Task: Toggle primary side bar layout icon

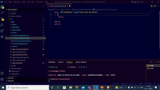Action: coord(133,2)
